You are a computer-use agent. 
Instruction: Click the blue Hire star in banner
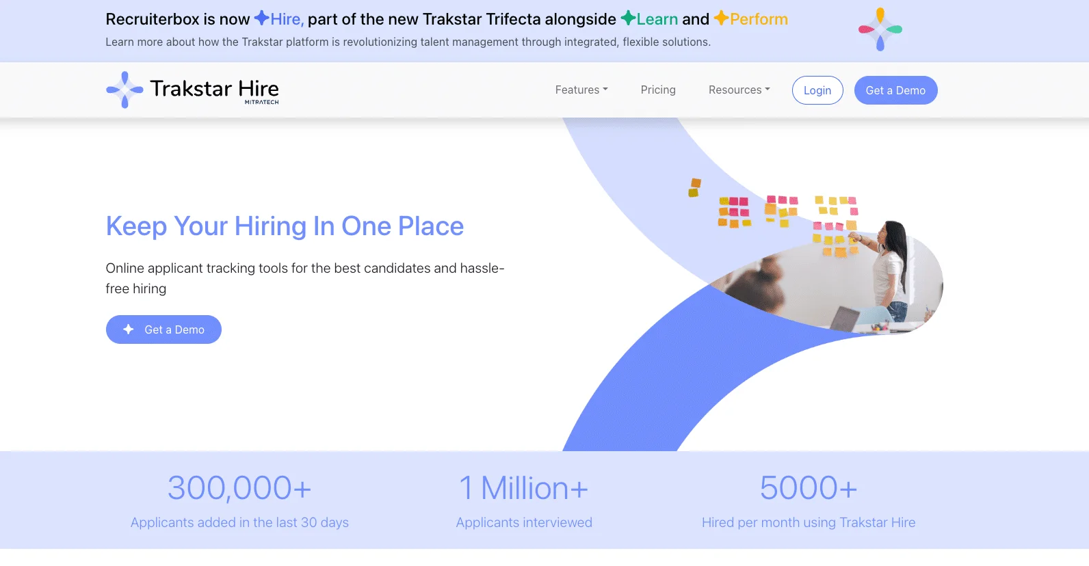[x=261, y=18]
